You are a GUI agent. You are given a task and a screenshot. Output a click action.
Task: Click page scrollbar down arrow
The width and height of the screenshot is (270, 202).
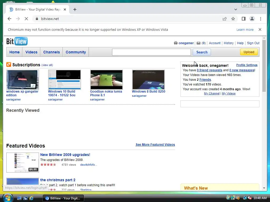264,188
